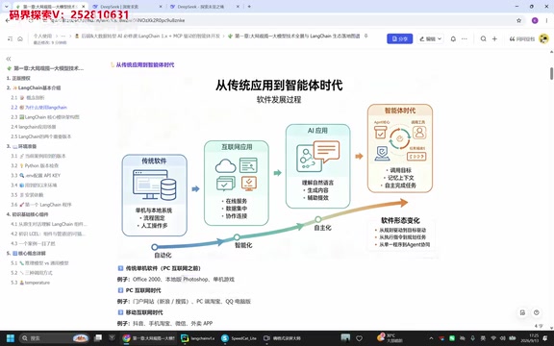This screenshot has height=346, width=554.
Task: Go to outline item 4.1 about LangChain 组件
Action: point(49,224)
